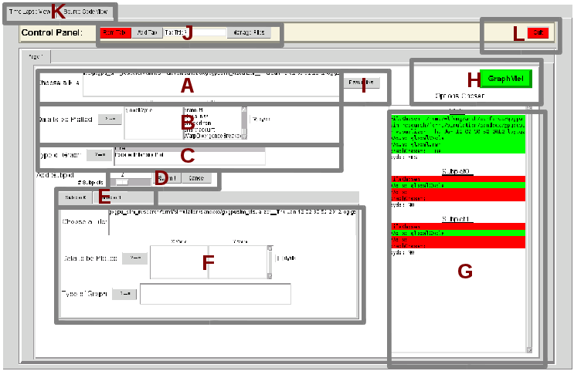Click the red Remove Tab button
Viewport: 574px width, 371px height.
pos(116,33)
